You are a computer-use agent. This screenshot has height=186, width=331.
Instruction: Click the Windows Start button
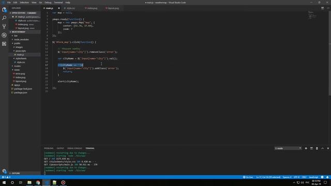(4, 182)
